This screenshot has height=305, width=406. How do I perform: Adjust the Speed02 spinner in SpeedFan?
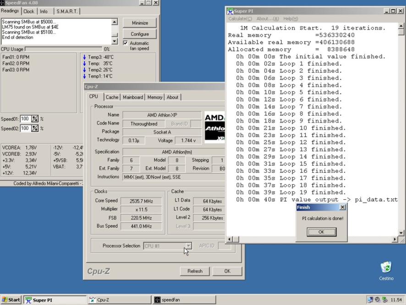coord(35,128)
